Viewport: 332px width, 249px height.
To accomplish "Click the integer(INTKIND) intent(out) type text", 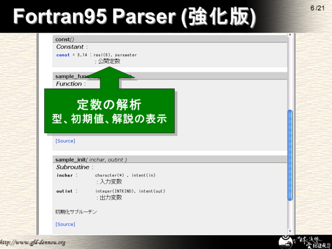I will (x=130, y=191).
